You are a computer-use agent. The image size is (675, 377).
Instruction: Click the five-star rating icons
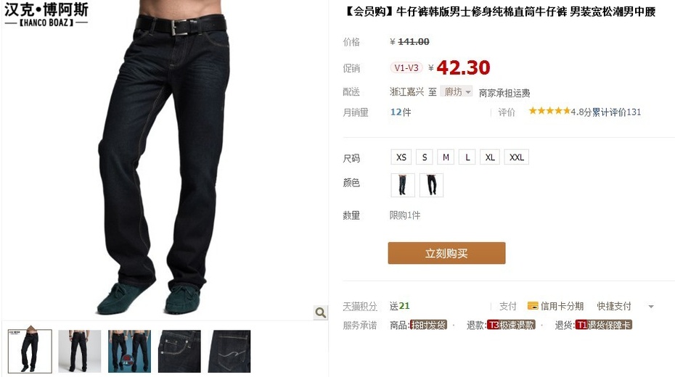(549, 112)
